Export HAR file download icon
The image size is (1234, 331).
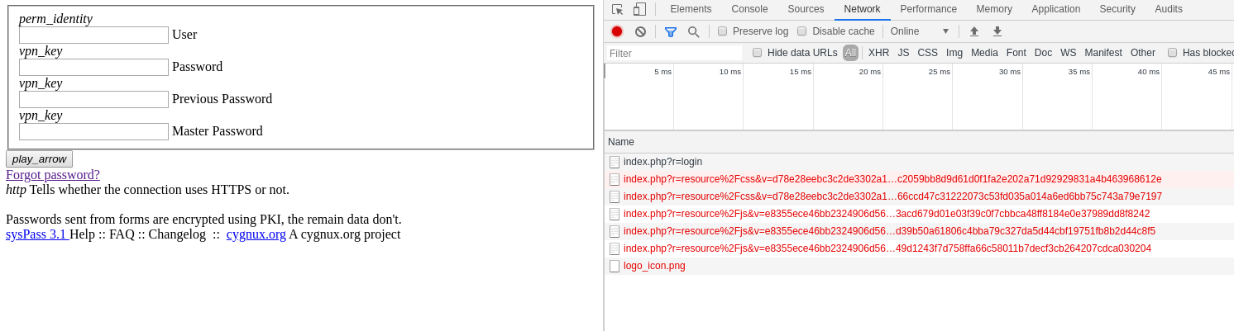coord(997,31)
